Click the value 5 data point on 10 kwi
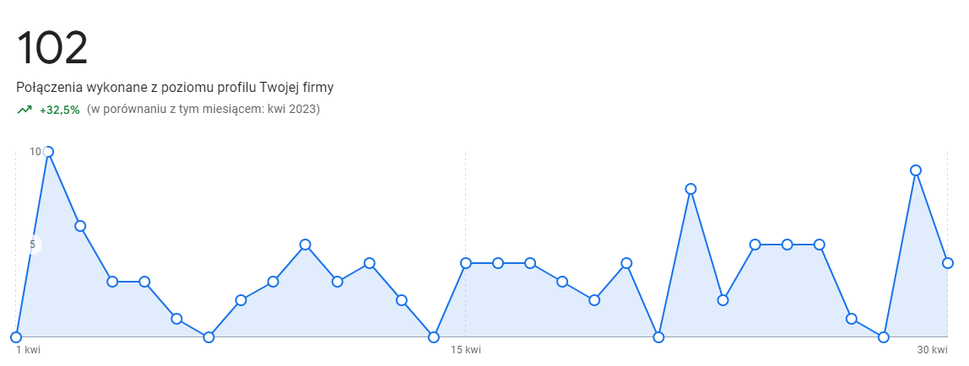Image resolution: width=969 pixels, height=366 pixels. pos(306,245)
